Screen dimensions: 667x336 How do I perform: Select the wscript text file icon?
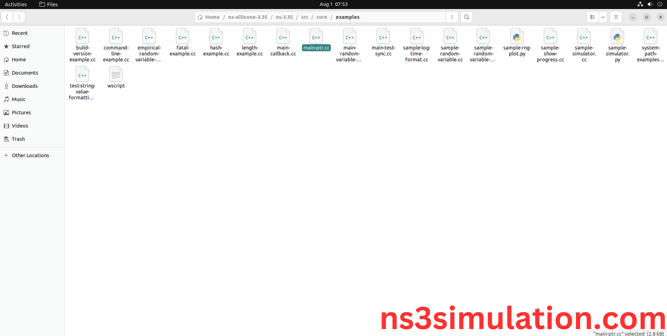pyautogui.click(x=116, y=75)
